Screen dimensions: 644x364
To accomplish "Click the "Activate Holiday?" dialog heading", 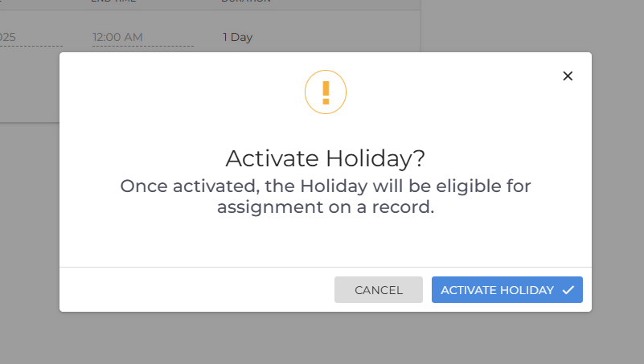I will point(326,157).
